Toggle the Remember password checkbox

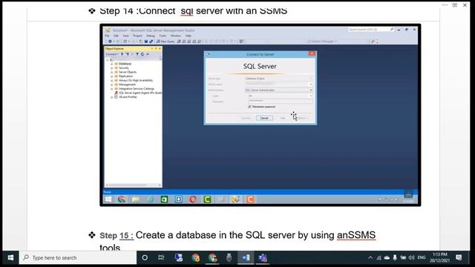(249, 107)
